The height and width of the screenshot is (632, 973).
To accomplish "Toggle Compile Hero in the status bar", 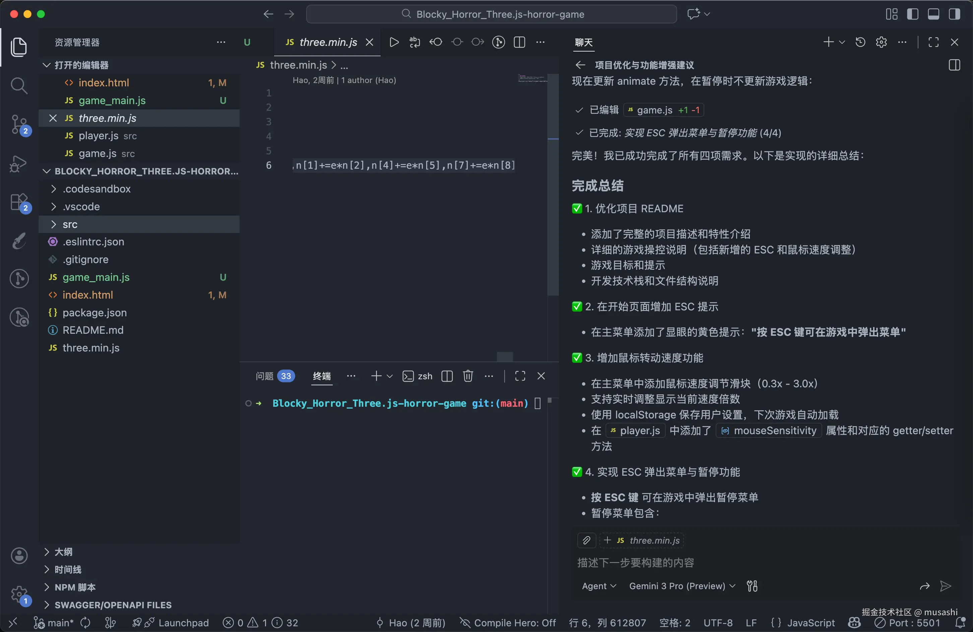I will [507, 623].
